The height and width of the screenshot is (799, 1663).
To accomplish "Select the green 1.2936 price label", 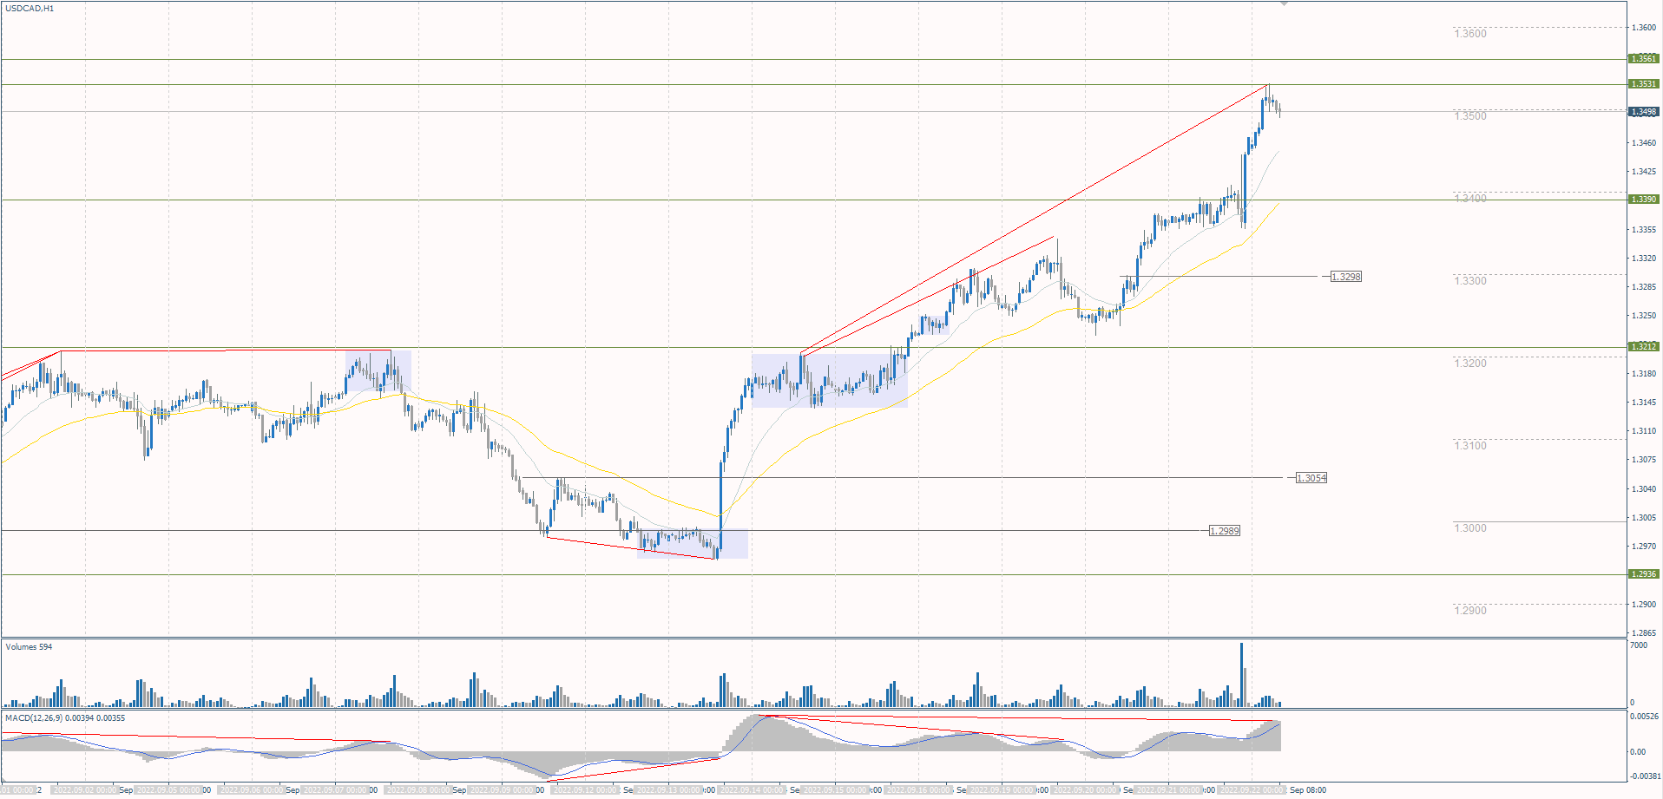I will (x=1643, y=574).
